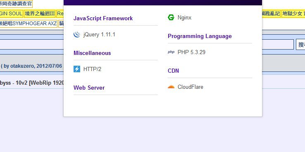305x152 pixels.
Task: Open the jQuery 1.11.1 text link
Action: click(x=99, y=35)
